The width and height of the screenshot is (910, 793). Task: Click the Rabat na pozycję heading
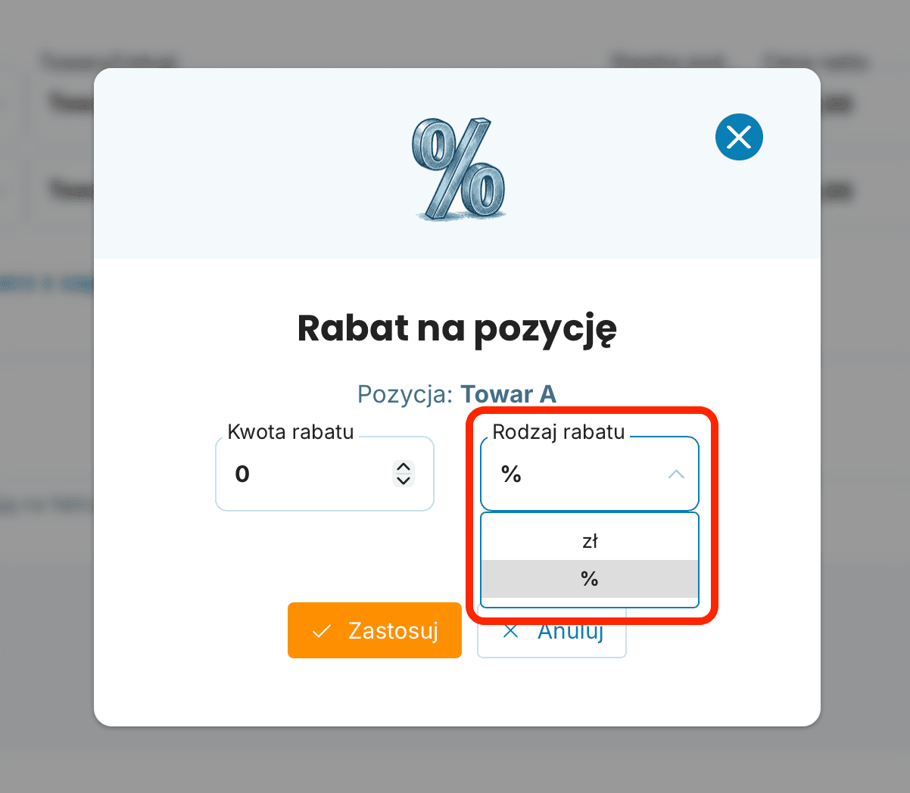[x=457, y=329]
